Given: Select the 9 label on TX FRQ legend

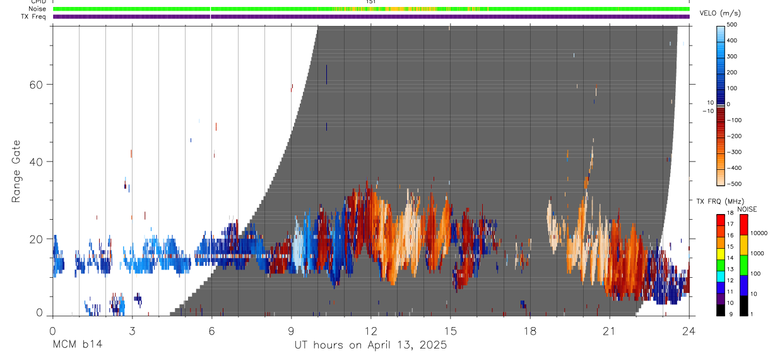Looking at the screenshot, I should tap(731, 314).
